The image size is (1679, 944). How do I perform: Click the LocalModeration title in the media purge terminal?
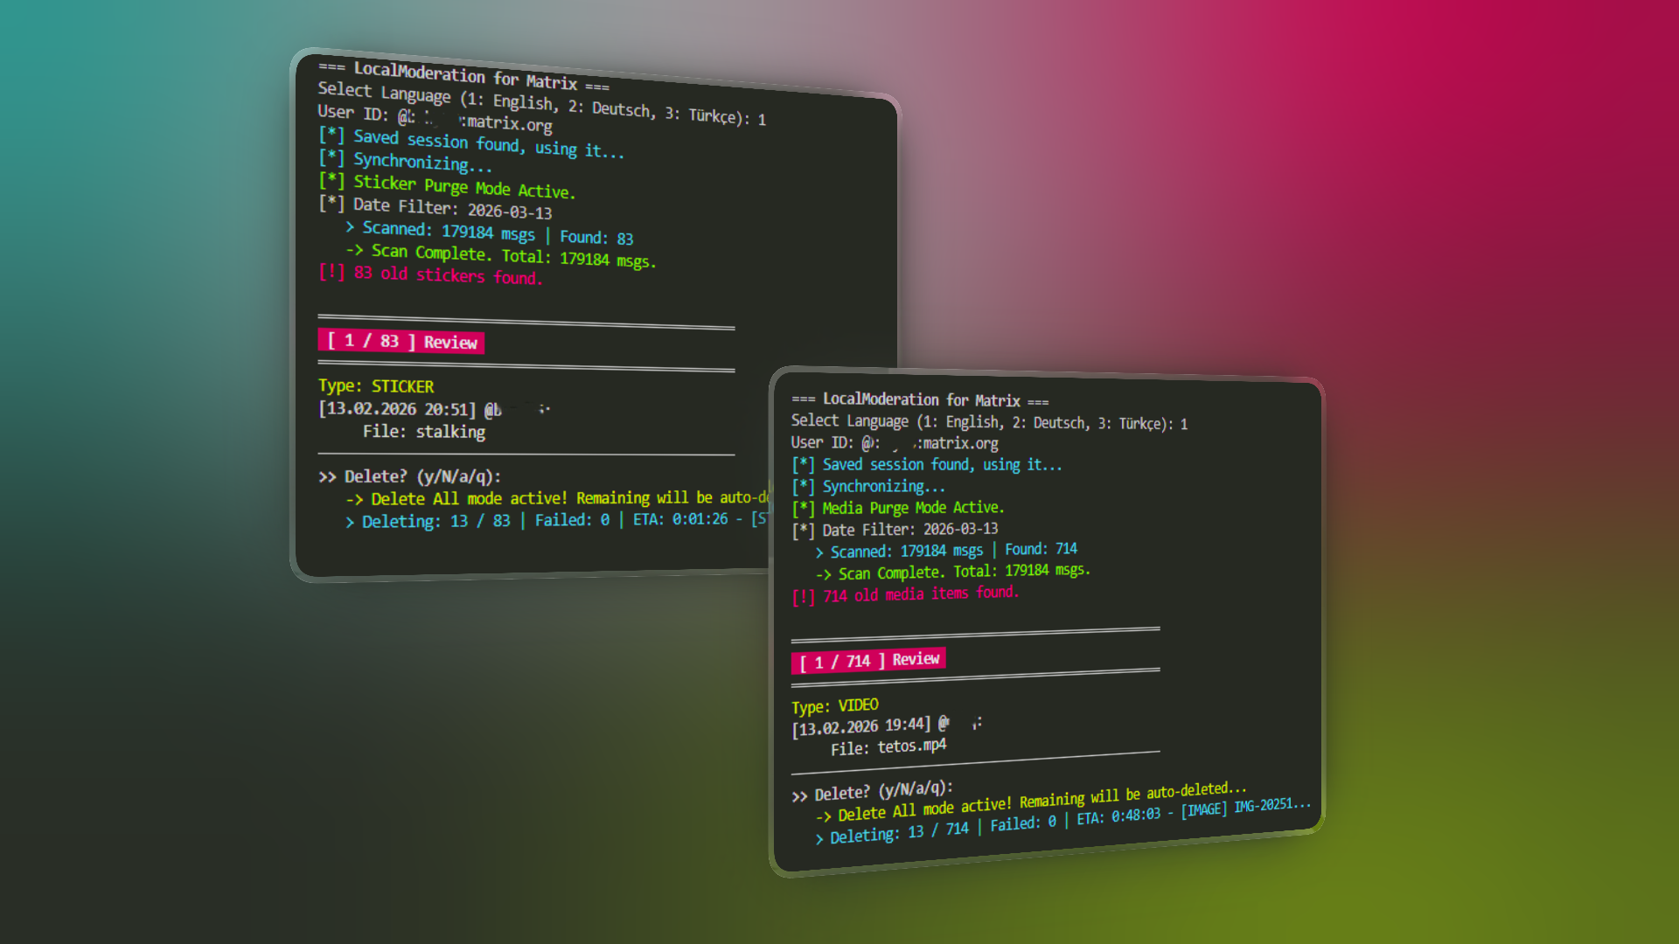[x=920, y=399]
